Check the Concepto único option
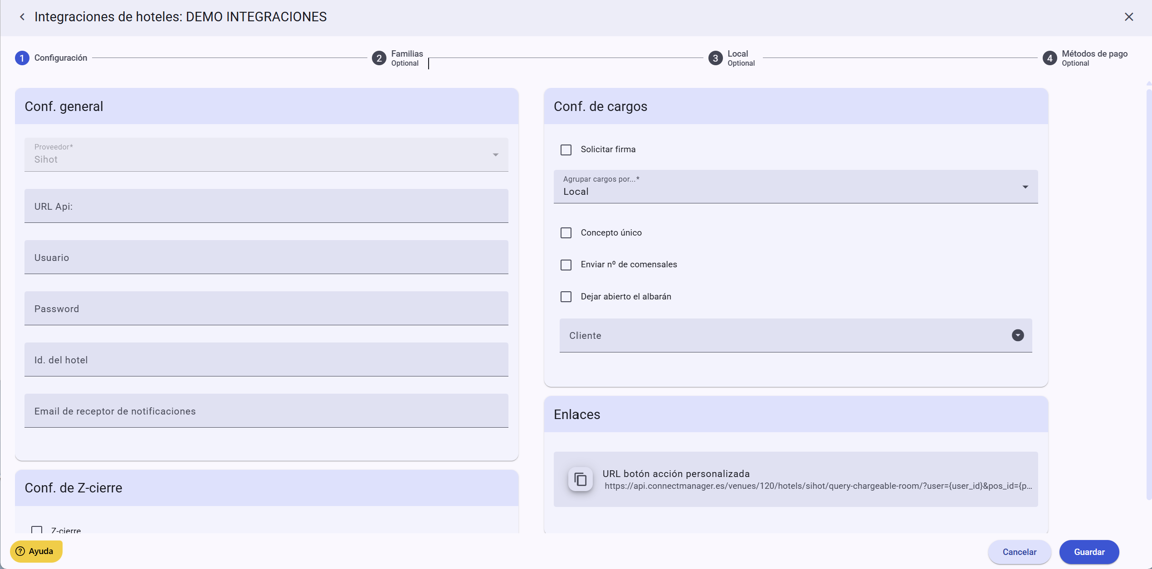The image size is (1152, 569). [x=566, y=233]
